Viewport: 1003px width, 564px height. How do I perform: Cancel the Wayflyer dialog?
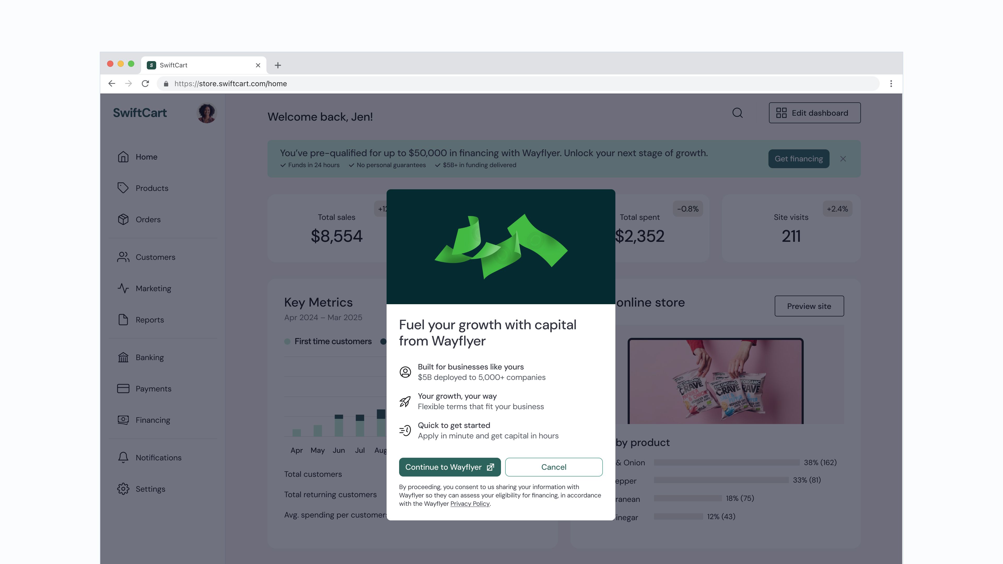pyautogui.click(x=554, y=467)
